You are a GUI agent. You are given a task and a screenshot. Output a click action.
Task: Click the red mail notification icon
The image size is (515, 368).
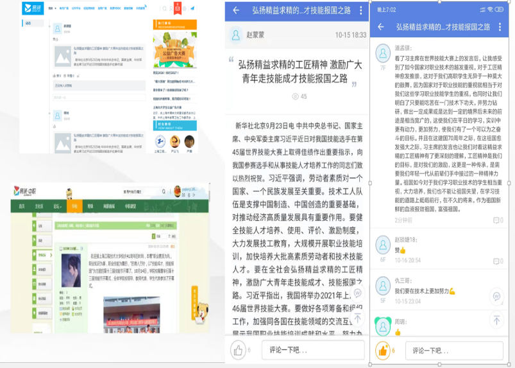pyautogui.click(x=178, y=9)
